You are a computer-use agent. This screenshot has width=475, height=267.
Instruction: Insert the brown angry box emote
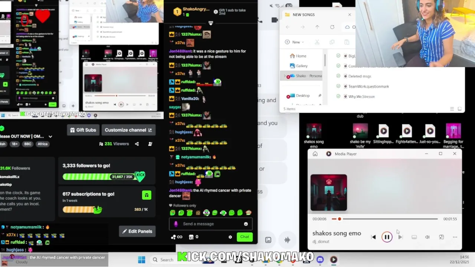[198, 213]
